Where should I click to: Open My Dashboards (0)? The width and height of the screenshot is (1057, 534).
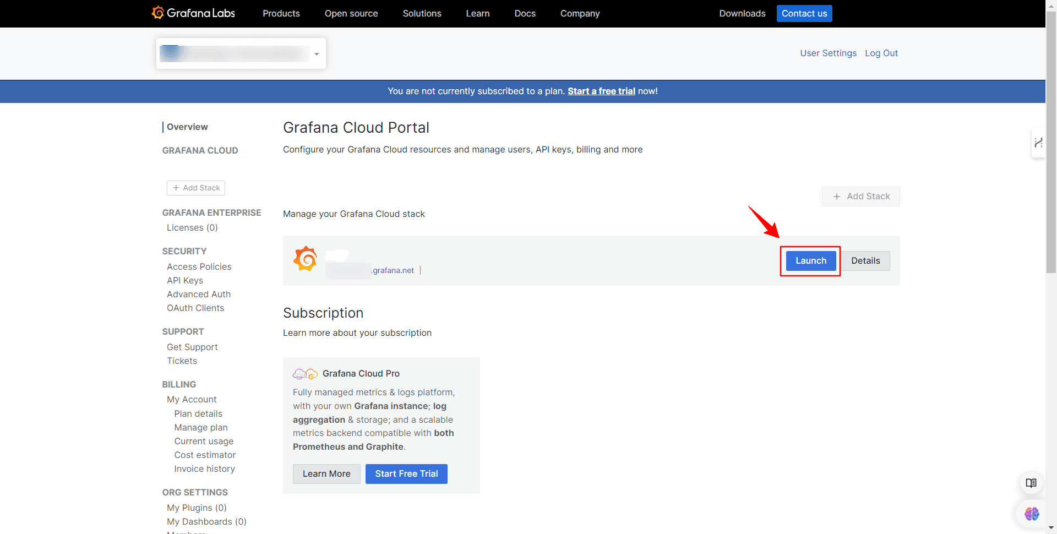(206, 521)
